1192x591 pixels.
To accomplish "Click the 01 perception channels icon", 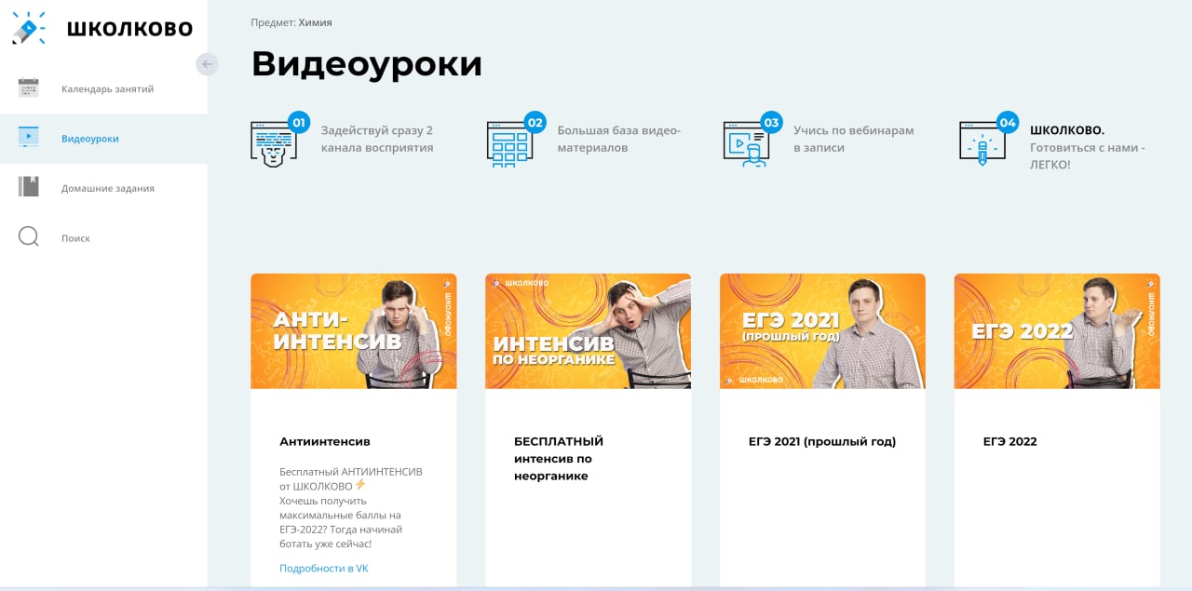I will 278,140.
